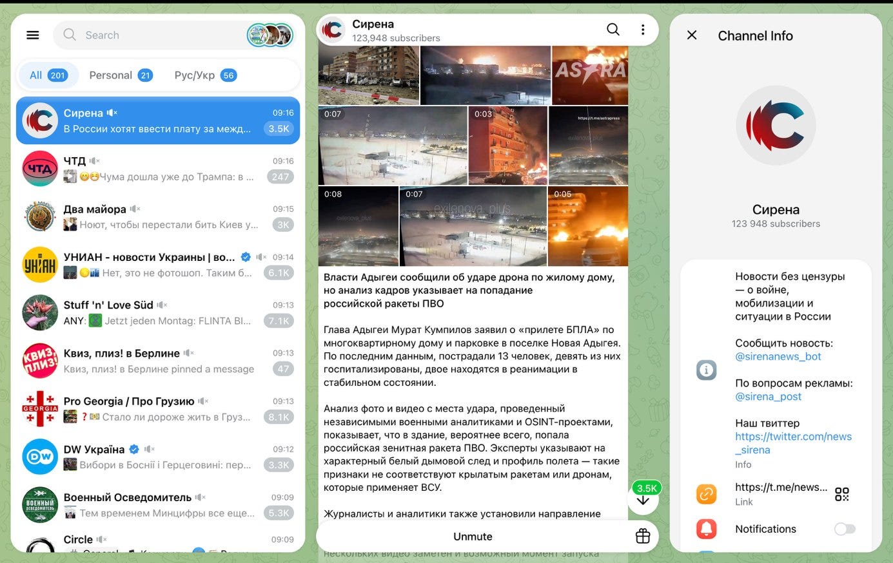Play the 0:08 video thumbnail

(358, 226)
